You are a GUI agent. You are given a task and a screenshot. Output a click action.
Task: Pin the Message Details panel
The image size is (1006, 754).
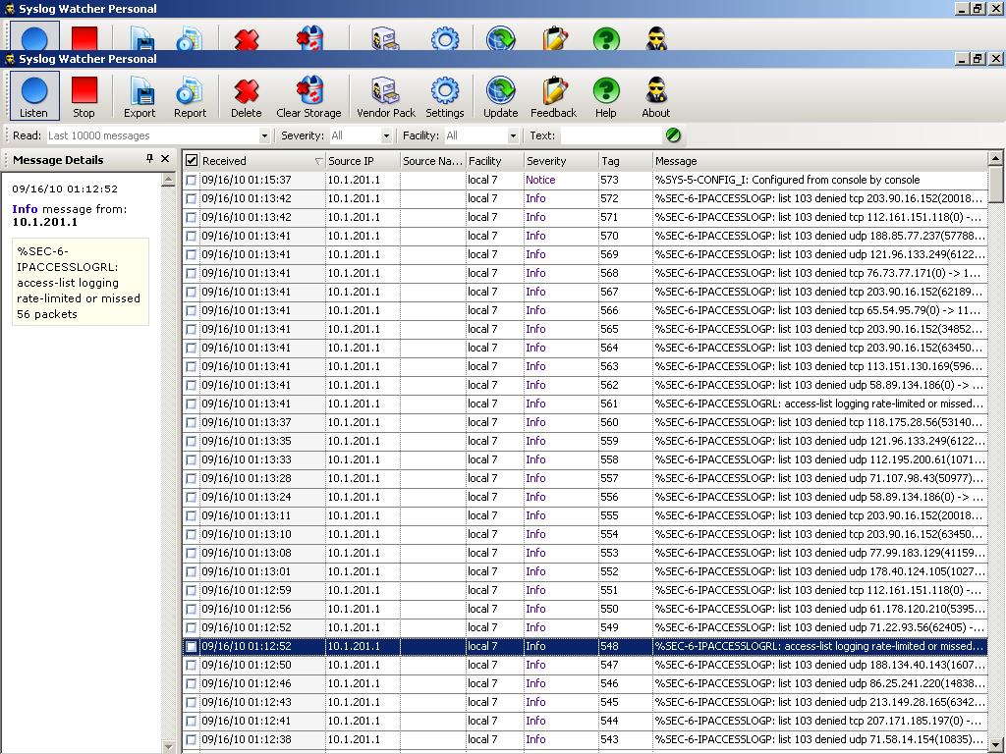click(149, 158)
